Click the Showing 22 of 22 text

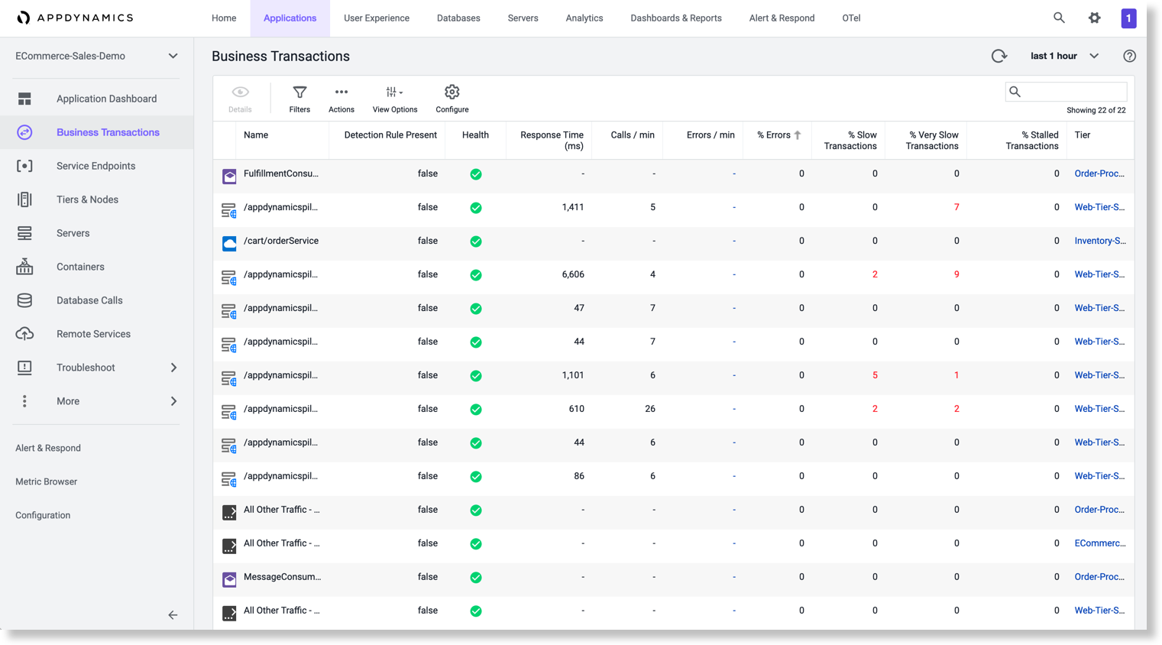(1096, 110)
